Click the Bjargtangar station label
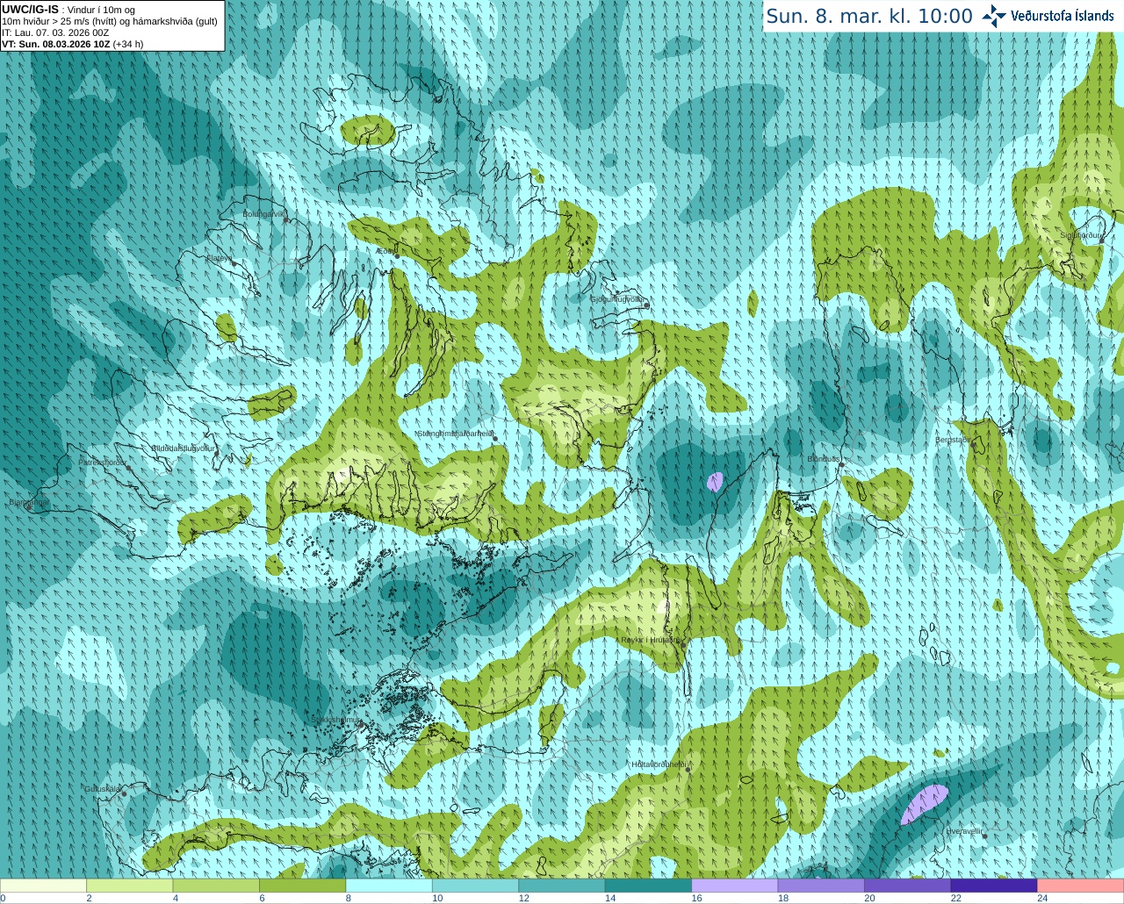This screenshot has width=1124, height=904. tap(28, 502)
